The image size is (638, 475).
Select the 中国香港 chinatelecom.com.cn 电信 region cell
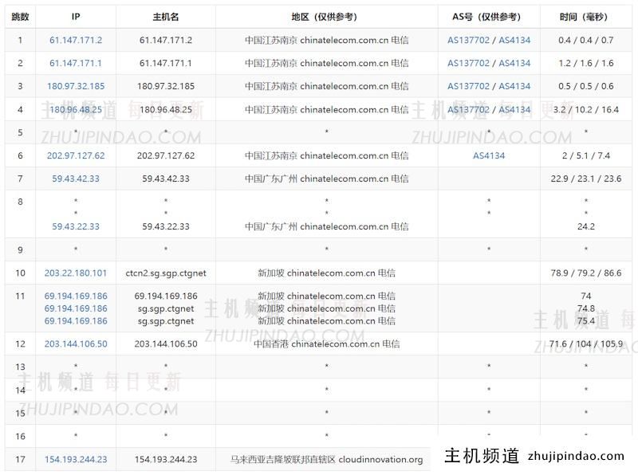tap(326, 343)
